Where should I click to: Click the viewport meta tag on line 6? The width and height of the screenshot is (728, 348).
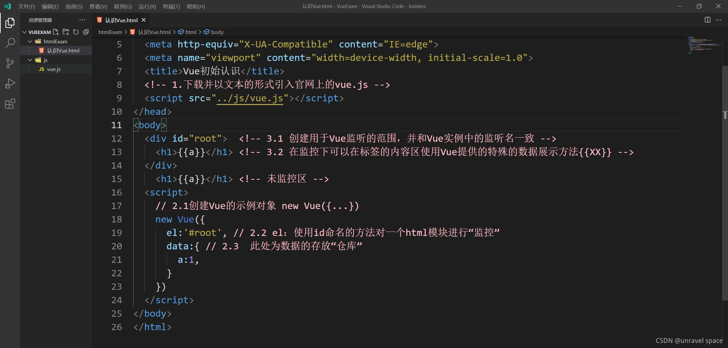pyautogui.click(x=339, y=58)
